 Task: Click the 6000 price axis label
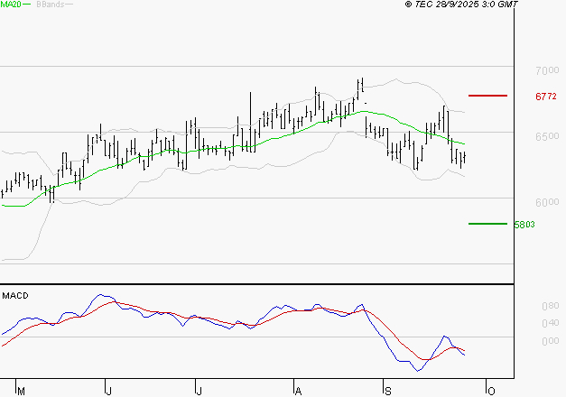click(523, 202)
